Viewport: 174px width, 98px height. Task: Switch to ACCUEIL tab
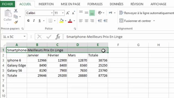[25, 4]
